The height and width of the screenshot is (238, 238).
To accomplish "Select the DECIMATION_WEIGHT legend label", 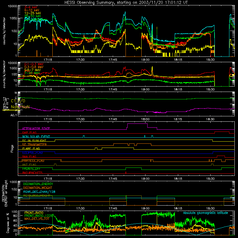I will point(38,188).
